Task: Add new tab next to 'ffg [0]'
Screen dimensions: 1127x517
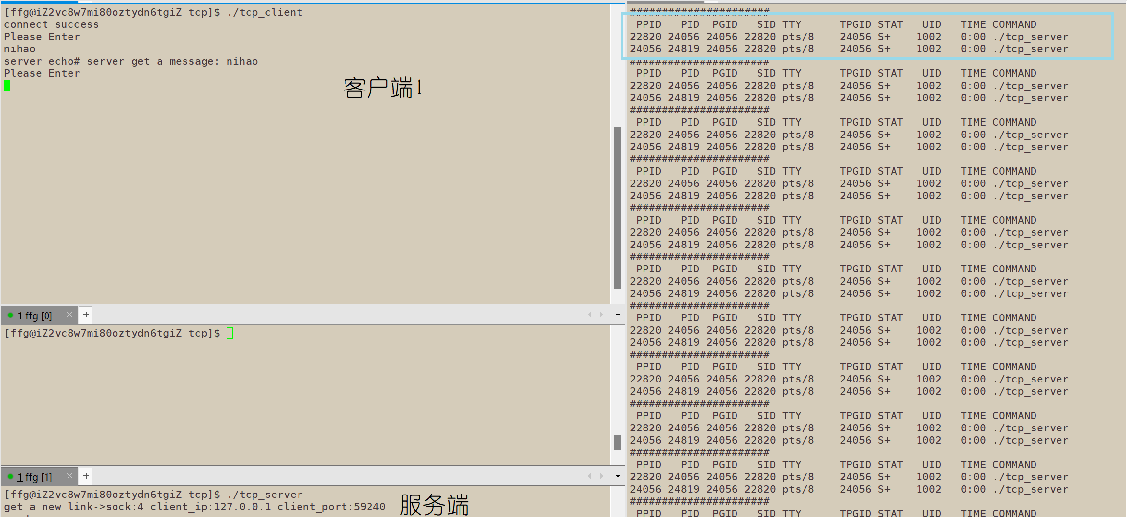Action: click(86, 315)
